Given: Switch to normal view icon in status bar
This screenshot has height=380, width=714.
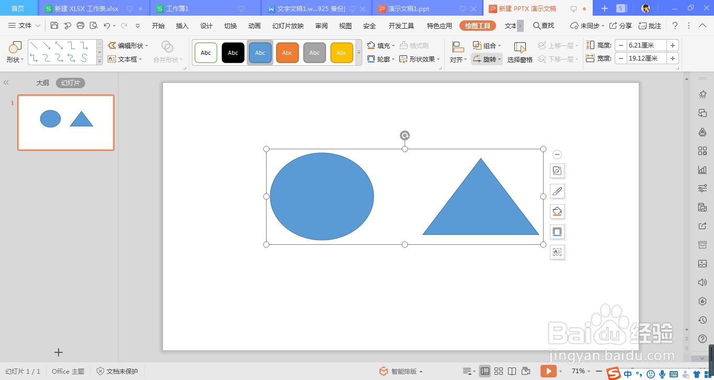Looking at the screenshot, I should (x=485, y=371).
